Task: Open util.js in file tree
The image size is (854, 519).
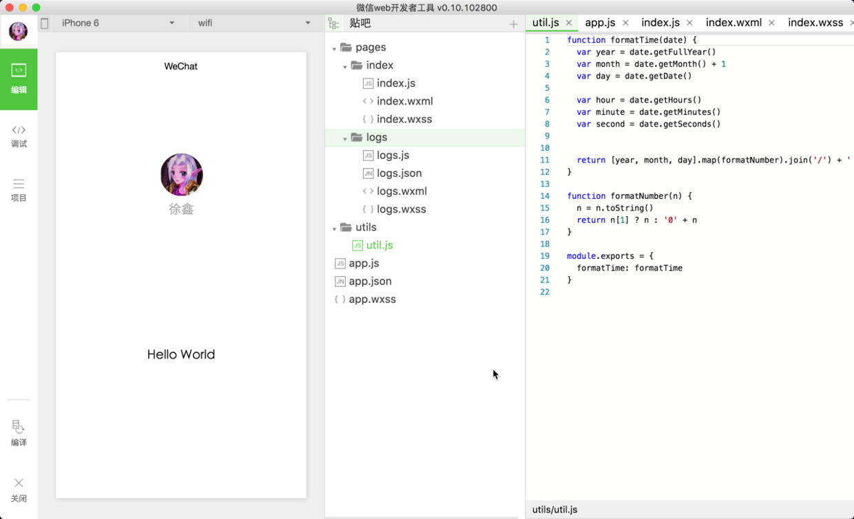Action: [x=379, y=245]
